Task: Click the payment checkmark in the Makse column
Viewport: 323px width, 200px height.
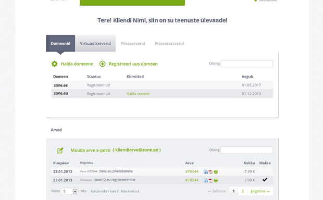Action: (265, 180)
